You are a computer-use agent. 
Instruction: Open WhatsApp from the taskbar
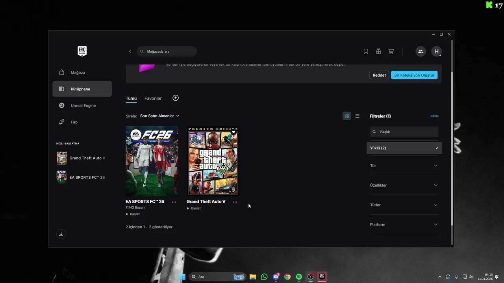click(x=264, y=277)
